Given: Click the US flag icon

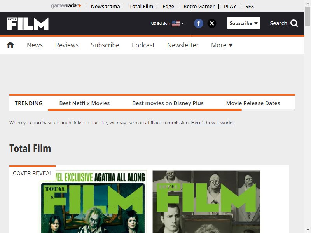Looking at the screenshot, I should click(x=176, y=23).
